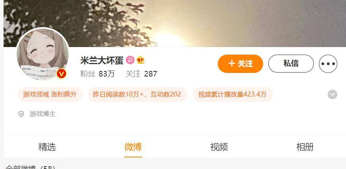The width and height of the screenshot is (346, 169).
Task: Click the gold crown VIP member icon
Action: coord(141,60)
